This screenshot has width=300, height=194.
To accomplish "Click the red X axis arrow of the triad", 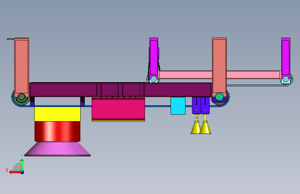I will tap(15, 172).
